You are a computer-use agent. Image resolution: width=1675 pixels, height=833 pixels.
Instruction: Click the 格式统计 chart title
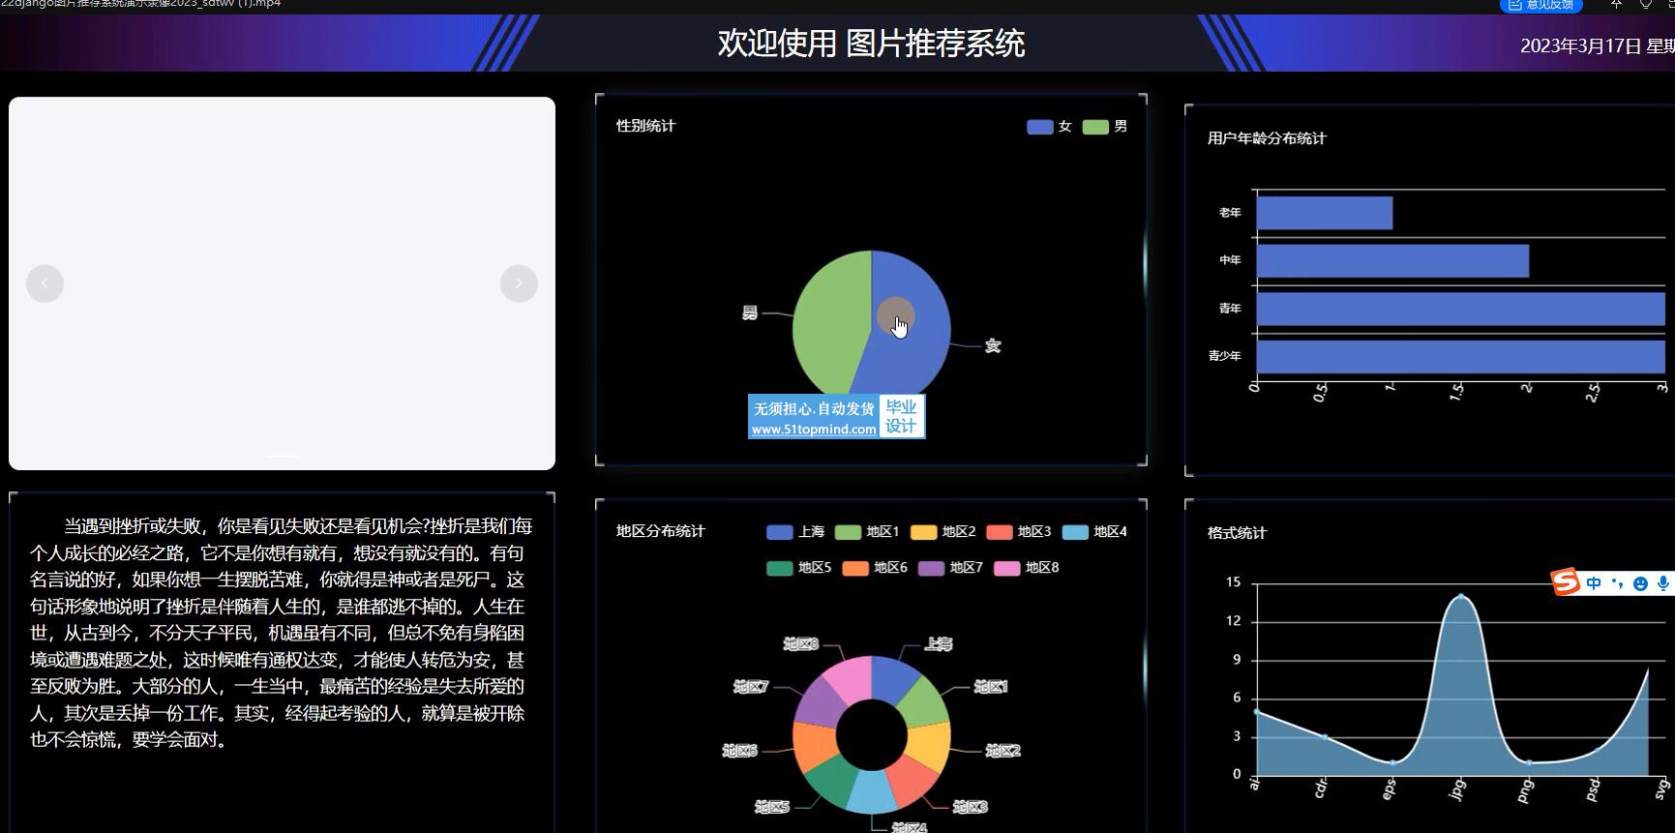(x=1237, y=533)
